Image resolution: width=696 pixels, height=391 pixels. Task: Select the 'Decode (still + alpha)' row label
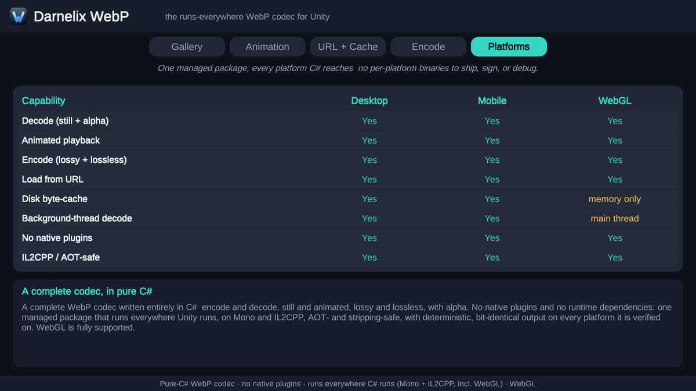66,121
